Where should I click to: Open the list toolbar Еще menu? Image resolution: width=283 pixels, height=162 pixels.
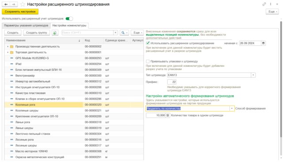138,33
